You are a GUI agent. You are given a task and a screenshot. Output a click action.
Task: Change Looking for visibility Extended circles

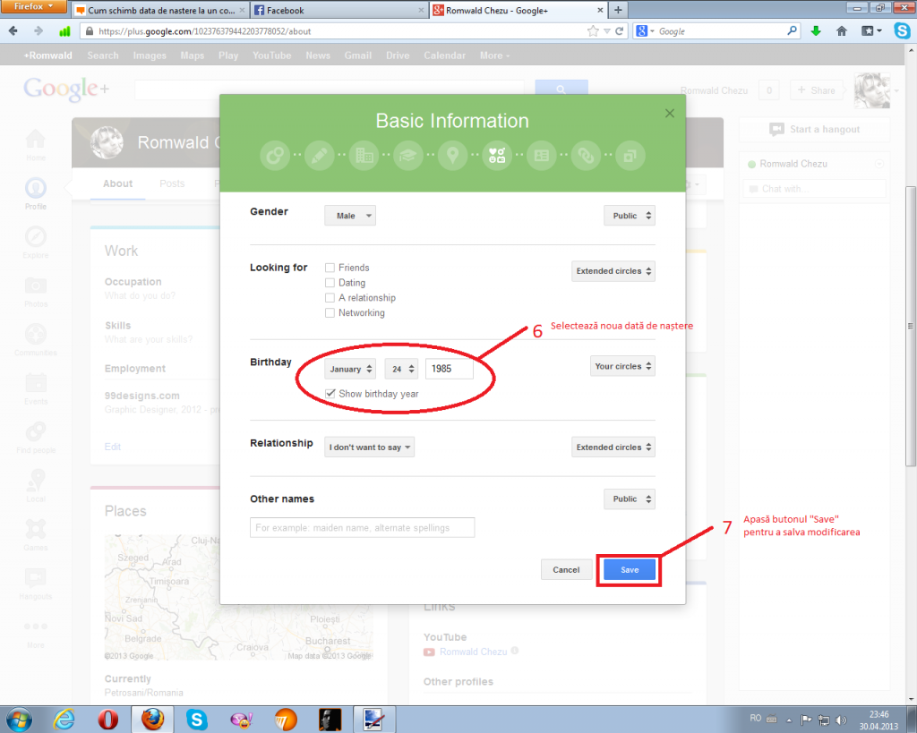click(613, 271)
